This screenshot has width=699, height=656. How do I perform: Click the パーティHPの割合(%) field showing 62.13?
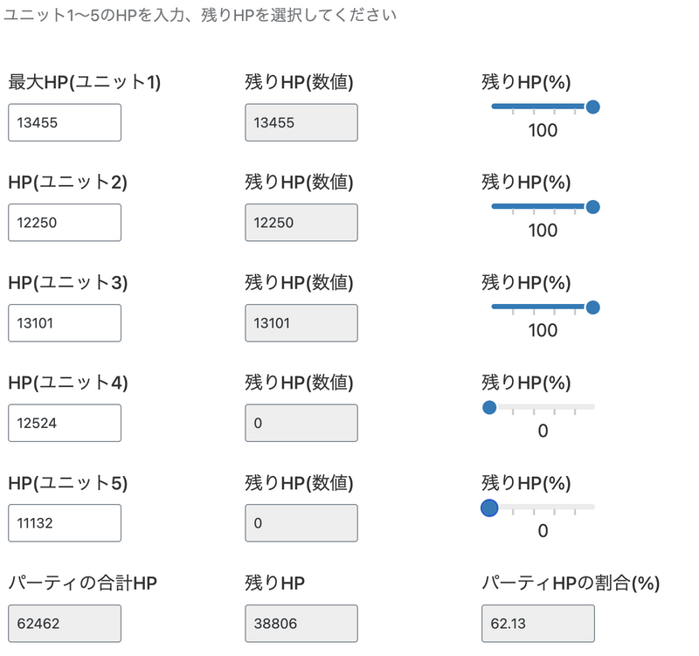click(x=538, y=624)
